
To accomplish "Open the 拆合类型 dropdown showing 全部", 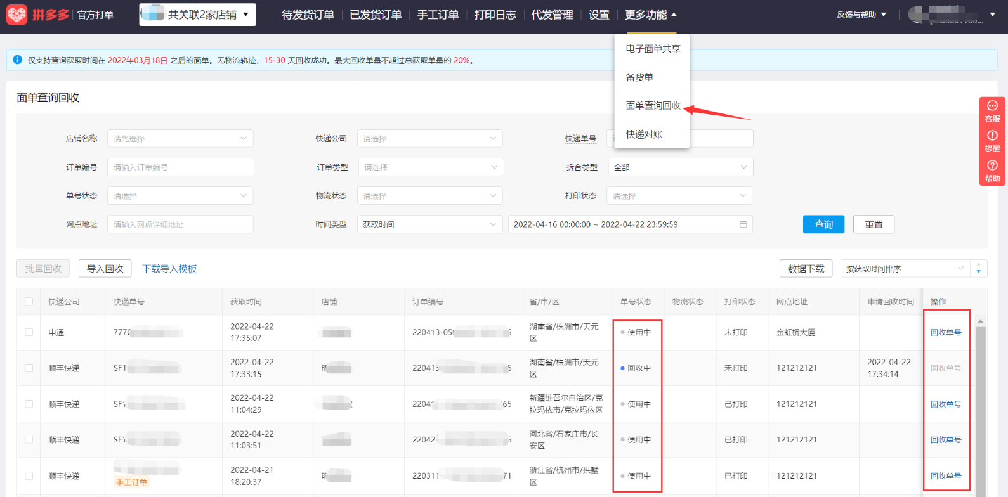I will point(679,167).
